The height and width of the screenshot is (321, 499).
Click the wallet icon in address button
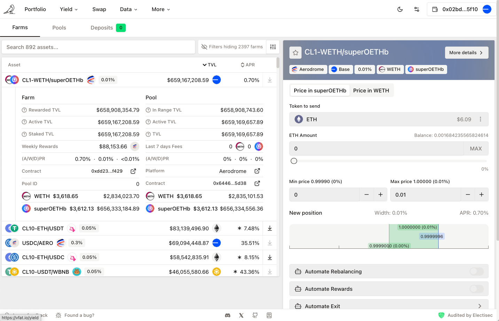pos(435,9)
